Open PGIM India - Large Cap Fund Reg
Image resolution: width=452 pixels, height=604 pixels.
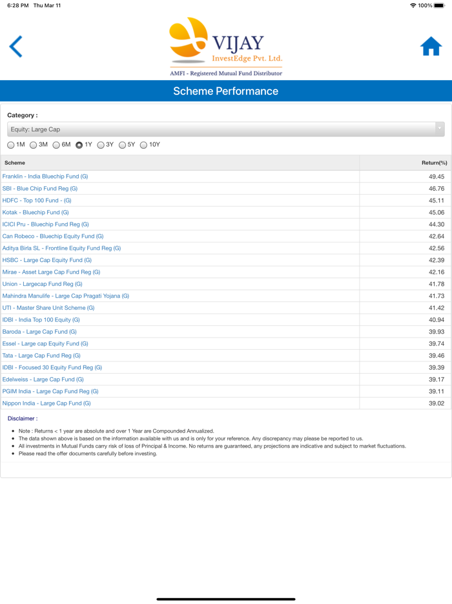coord(50,391)
